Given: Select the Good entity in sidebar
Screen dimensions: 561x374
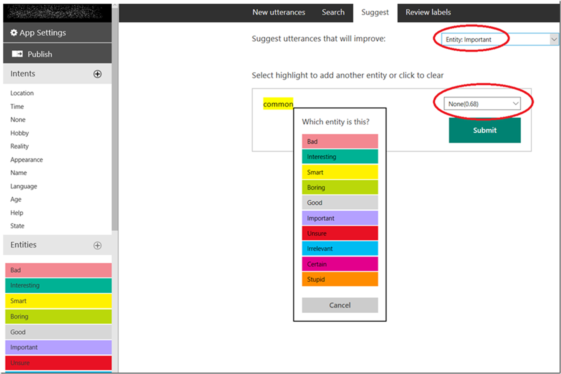Looking at the screenshot, I should point(58,332).
